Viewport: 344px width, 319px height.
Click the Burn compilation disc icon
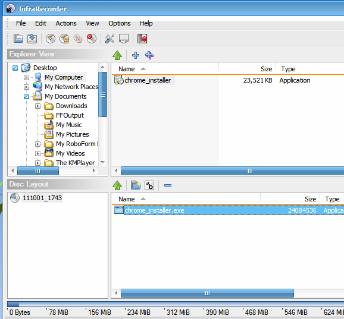51,39
